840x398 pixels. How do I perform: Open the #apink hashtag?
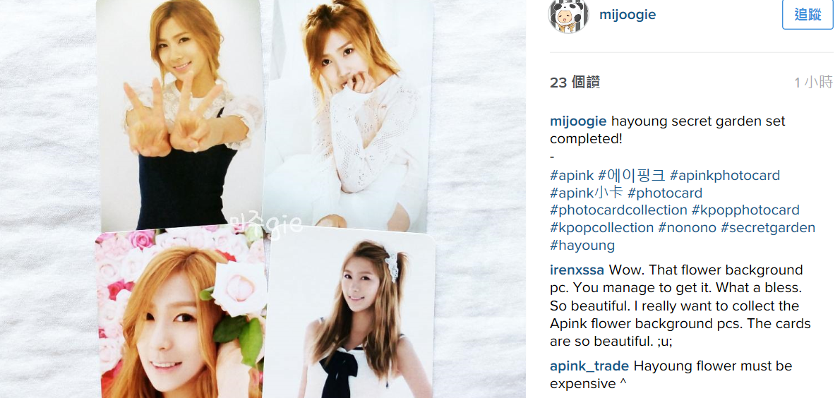coord(572,175)
